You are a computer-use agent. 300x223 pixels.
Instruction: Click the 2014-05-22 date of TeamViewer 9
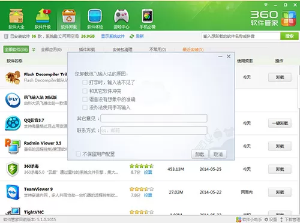(211, 192)
